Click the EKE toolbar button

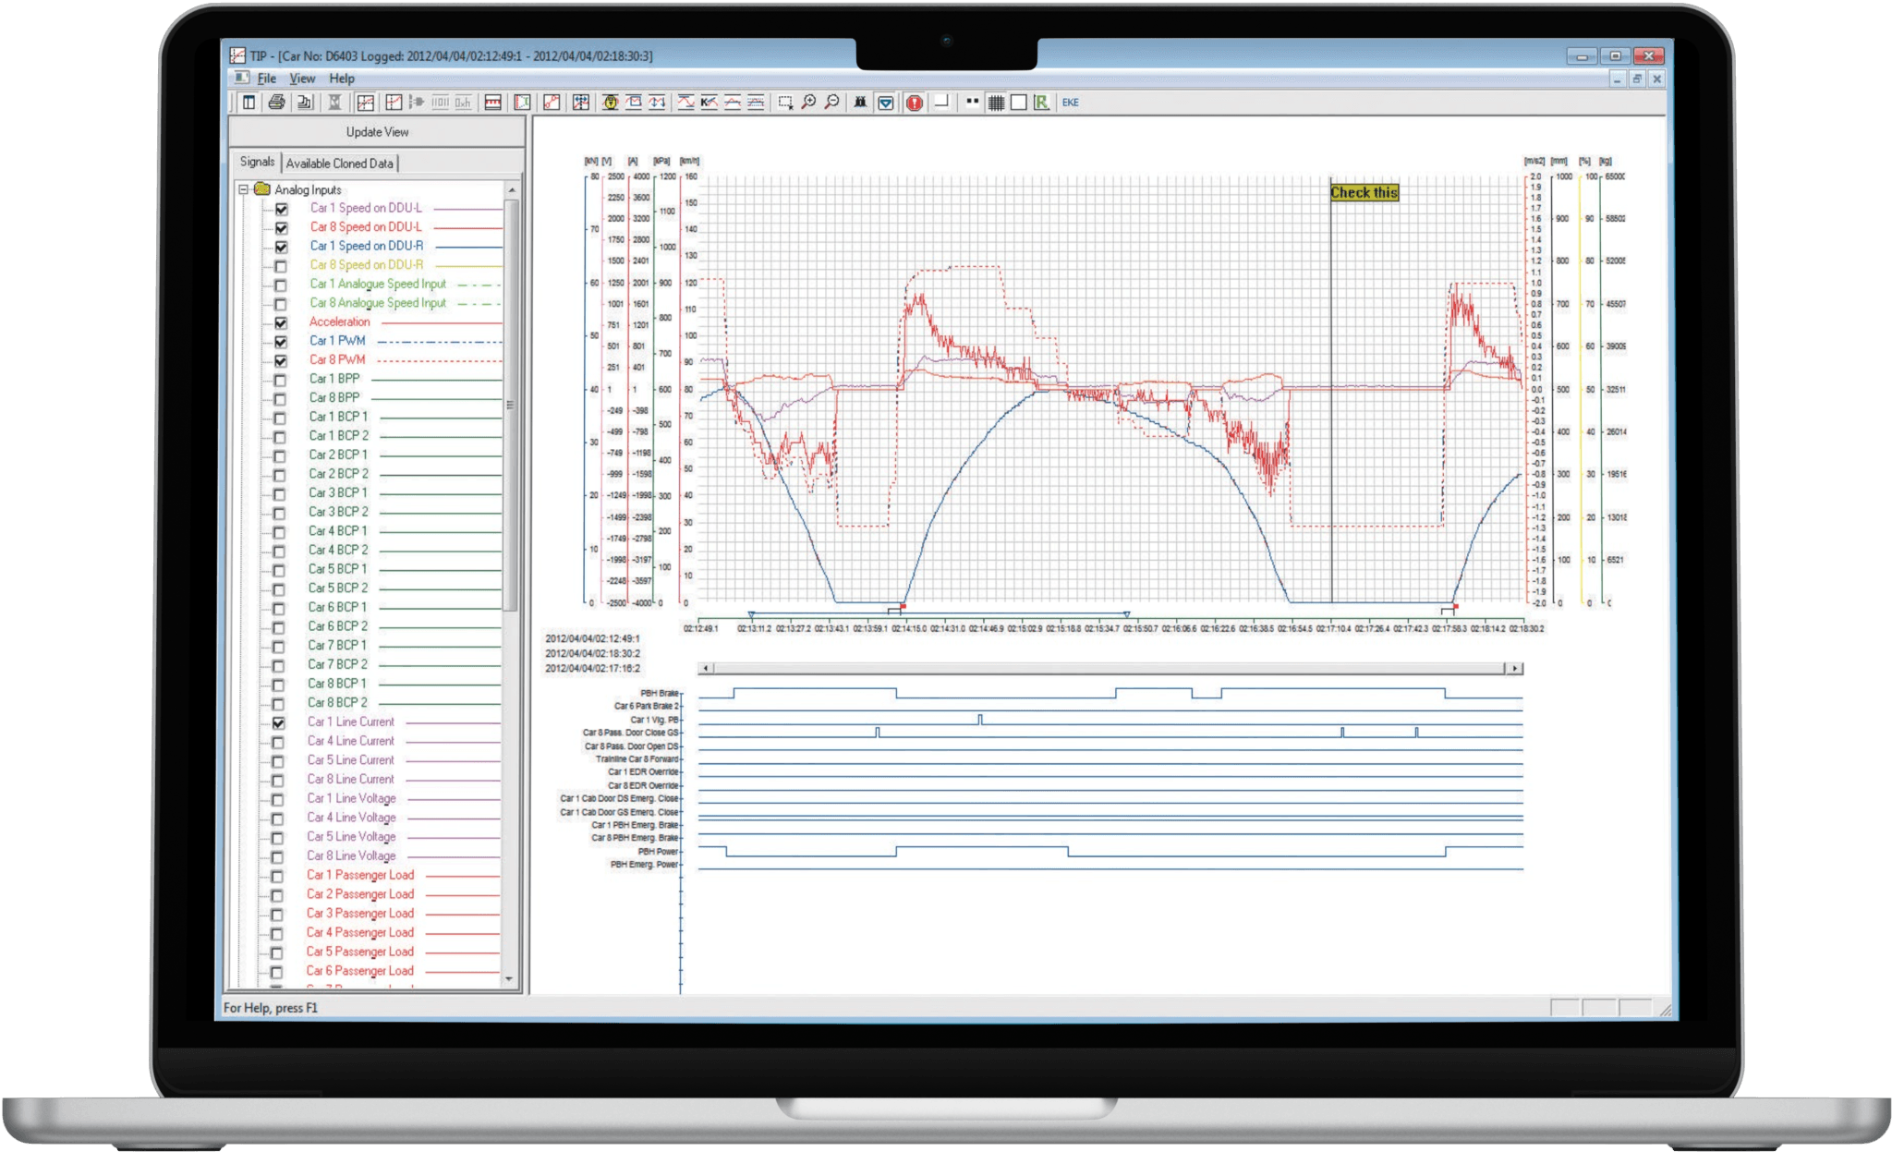[x=1071, y=103]
